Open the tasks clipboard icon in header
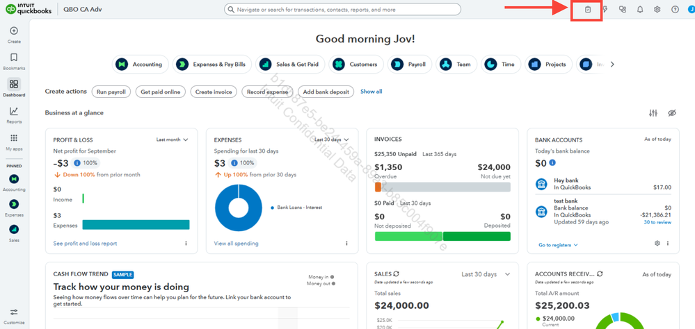The height and width of the screenshot is (329, 695). pos(588,10)
